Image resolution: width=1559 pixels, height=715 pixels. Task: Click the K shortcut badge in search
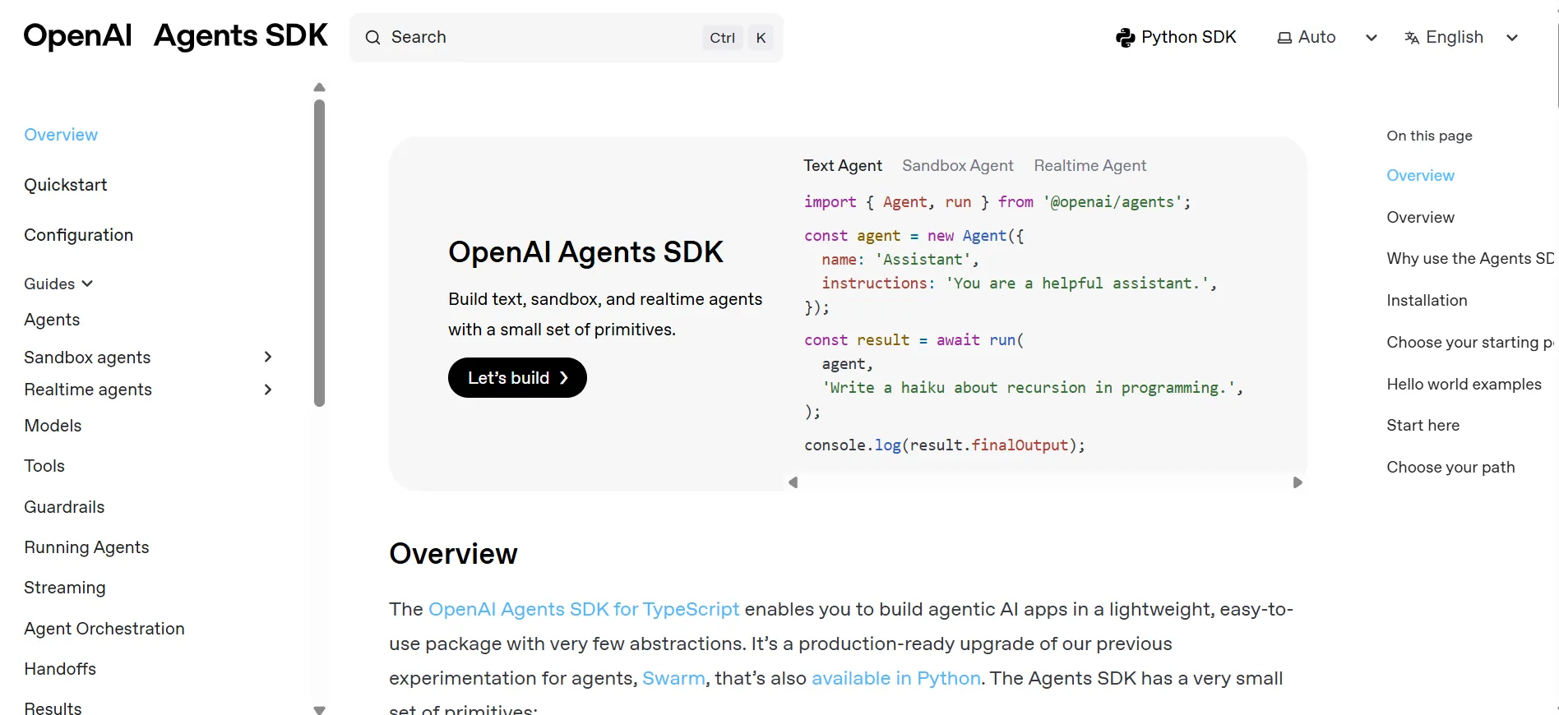[761, 38]
